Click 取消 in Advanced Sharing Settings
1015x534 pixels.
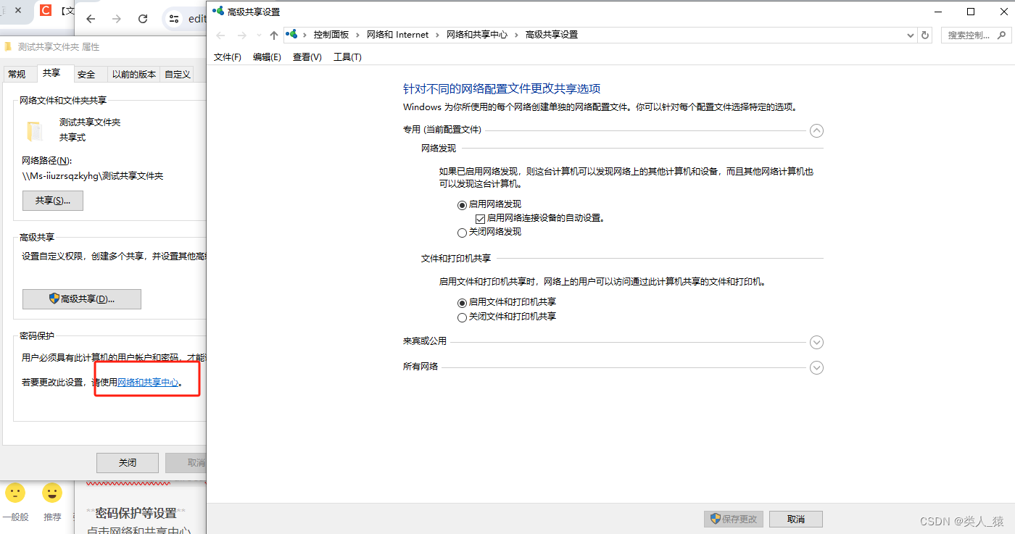coord(796,519)
